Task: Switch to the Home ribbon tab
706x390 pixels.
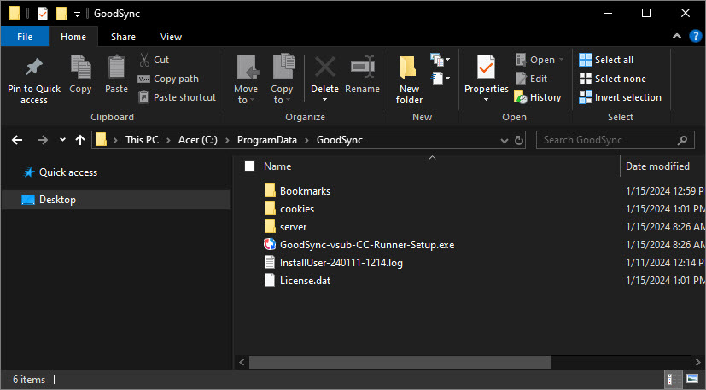Action: click(x=73, y=37)
